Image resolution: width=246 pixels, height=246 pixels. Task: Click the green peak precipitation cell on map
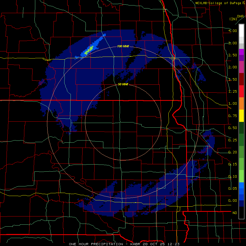(x=89, y=50)
